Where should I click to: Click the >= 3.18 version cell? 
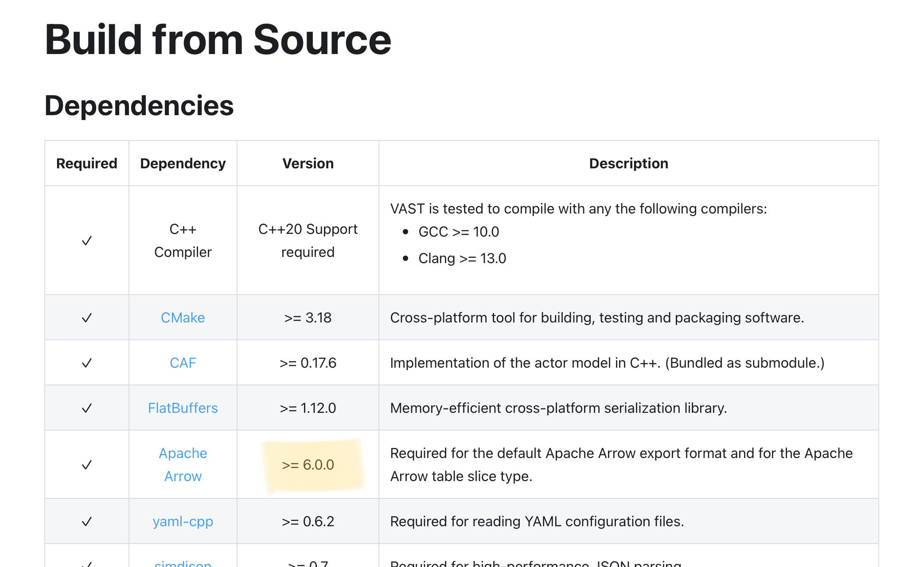(308, 318)
